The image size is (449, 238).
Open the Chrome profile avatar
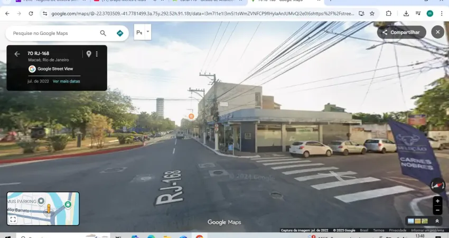430,13
